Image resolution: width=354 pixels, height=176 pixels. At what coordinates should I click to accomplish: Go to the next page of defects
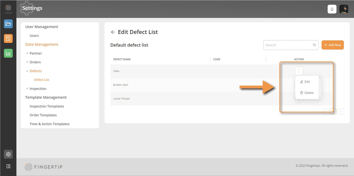pyautogui.click(x=341, y=112)
